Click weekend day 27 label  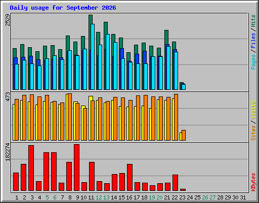(212, 197)
